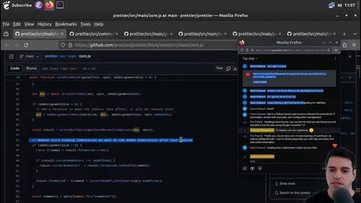
Task: Toggle the GitHub file tree side panel
Action: tap(11, 56)
